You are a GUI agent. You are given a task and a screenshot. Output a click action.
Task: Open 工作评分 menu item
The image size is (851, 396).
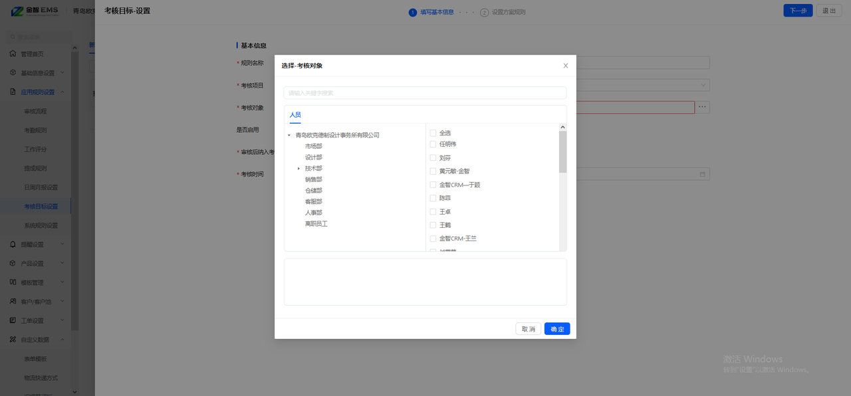pos(35,149)
